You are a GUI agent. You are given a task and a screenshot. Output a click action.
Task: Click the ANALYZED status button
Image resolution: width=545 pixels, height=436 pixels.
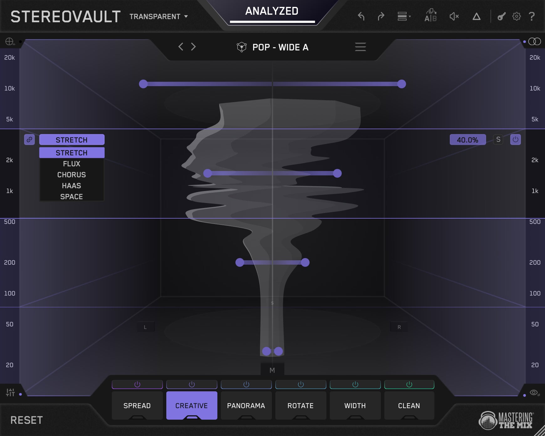tap(272, 11)
